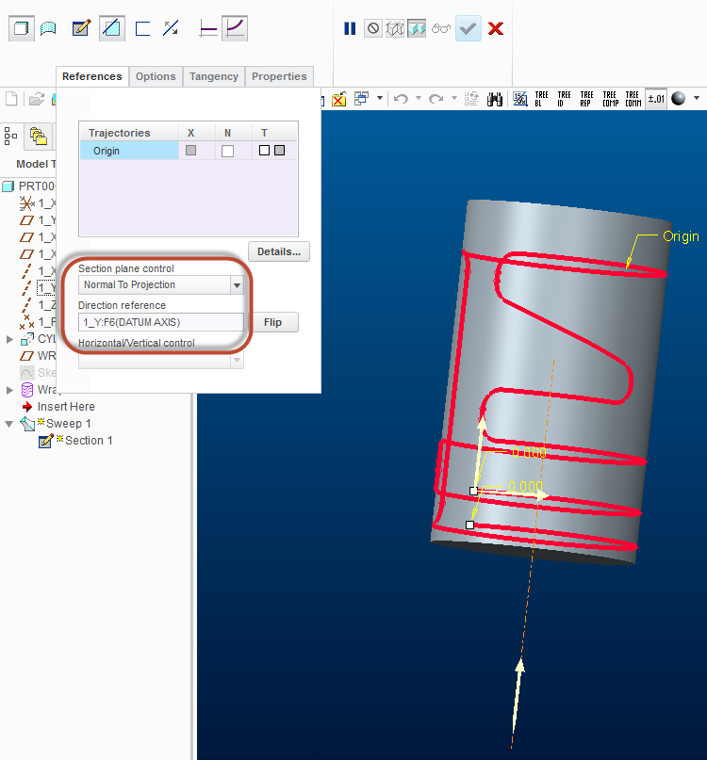Toggle the X checkbox for Origin trajectory
Screen dimensions: 707x760
190,151
